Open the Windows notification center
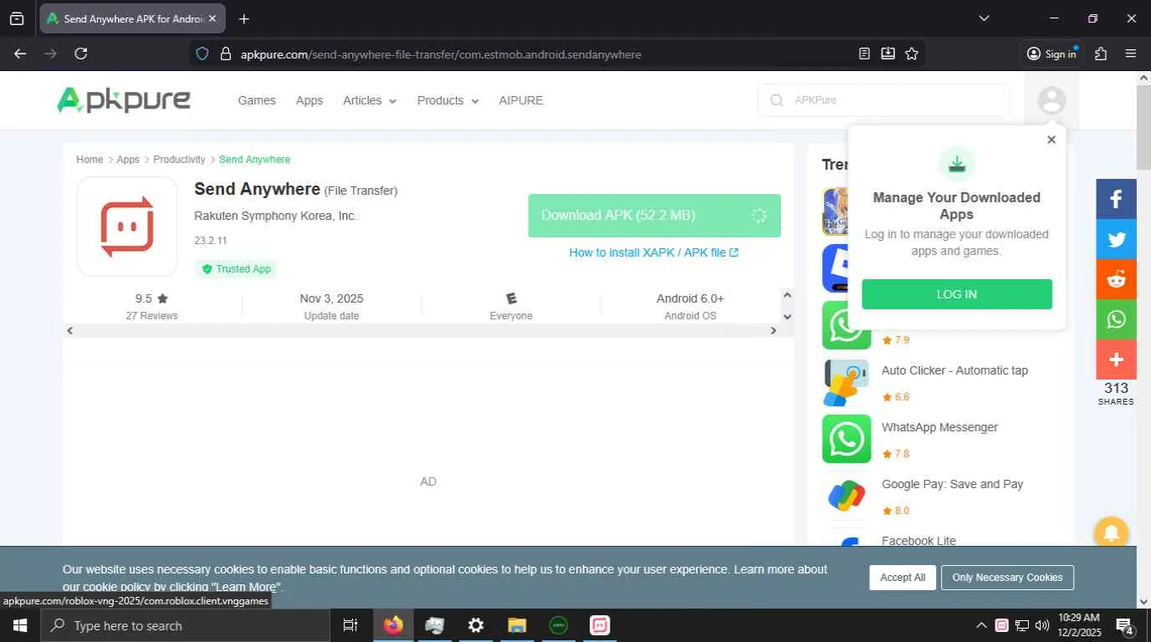Viewport: 1151px width, 642px height. tap(1125, 625)
